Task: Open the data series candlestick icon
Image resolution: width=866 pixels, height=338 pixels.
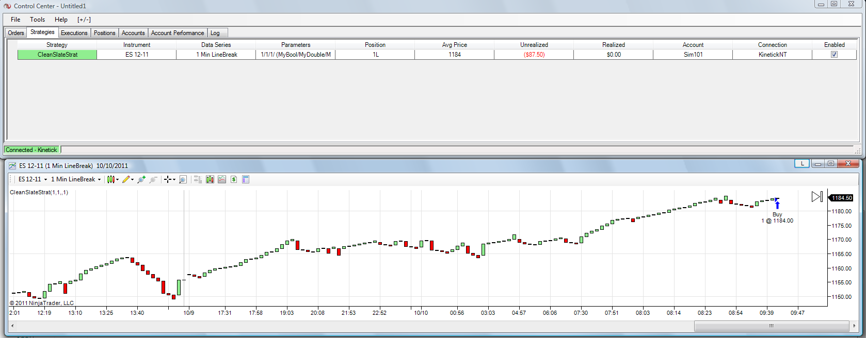Action: 210,179
